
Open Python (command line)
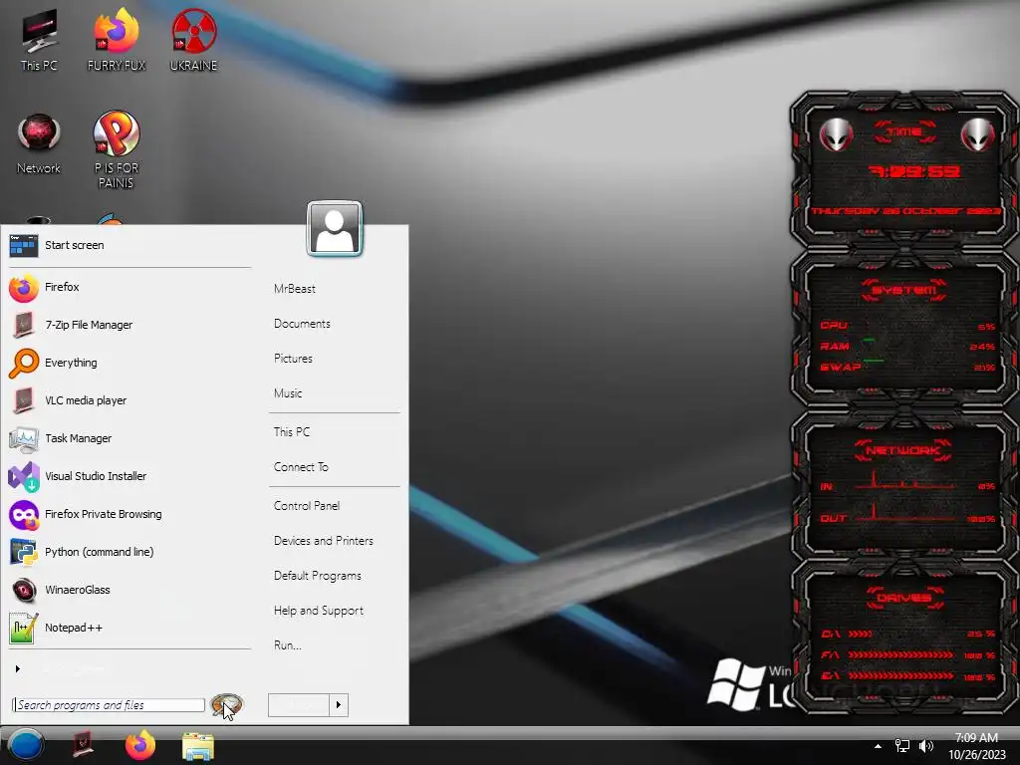130,552
